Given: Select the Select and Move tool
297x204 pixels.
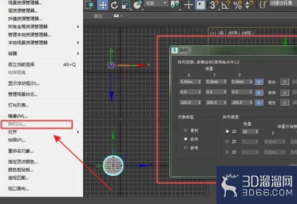Looking at the screenshot, I should (x=103, y=5).
